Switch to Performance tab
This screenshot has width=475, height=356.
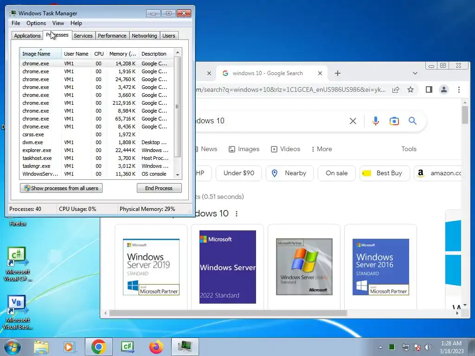(112, 36)
